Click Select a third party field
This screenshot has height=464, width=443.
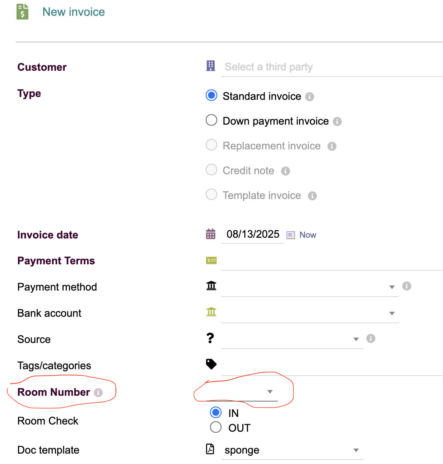pos(330,67)
